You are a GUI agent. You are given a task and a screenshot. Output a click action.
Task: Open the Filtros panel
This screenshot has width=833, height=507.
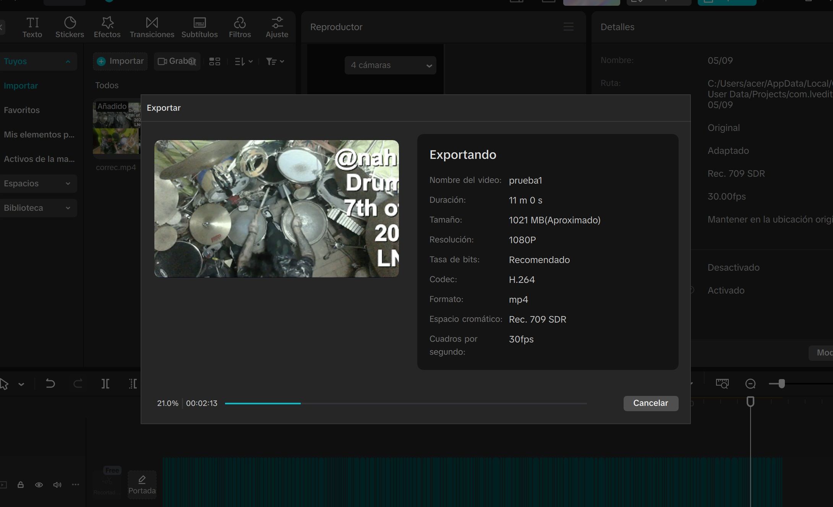(x=240, y=27)
